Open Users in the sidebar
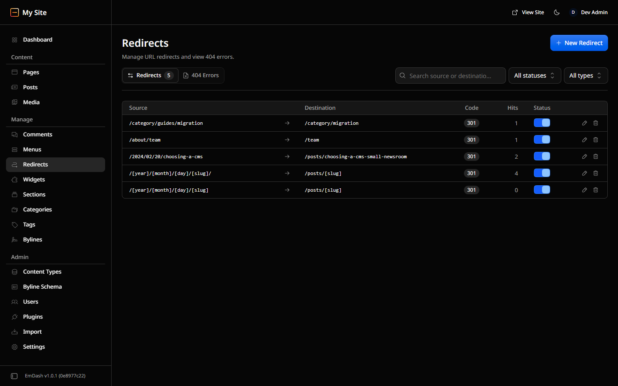618x386 pixels. (x=56, y=302)
